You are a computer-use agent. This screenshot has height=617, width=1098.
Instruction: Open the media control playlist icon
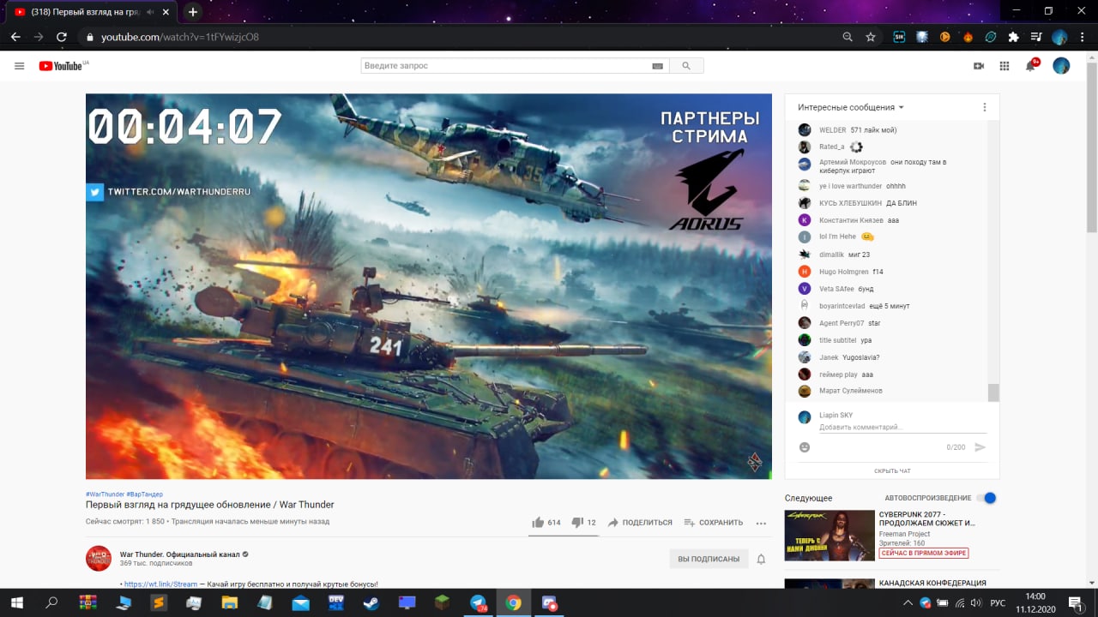[x=1036, y=37]
